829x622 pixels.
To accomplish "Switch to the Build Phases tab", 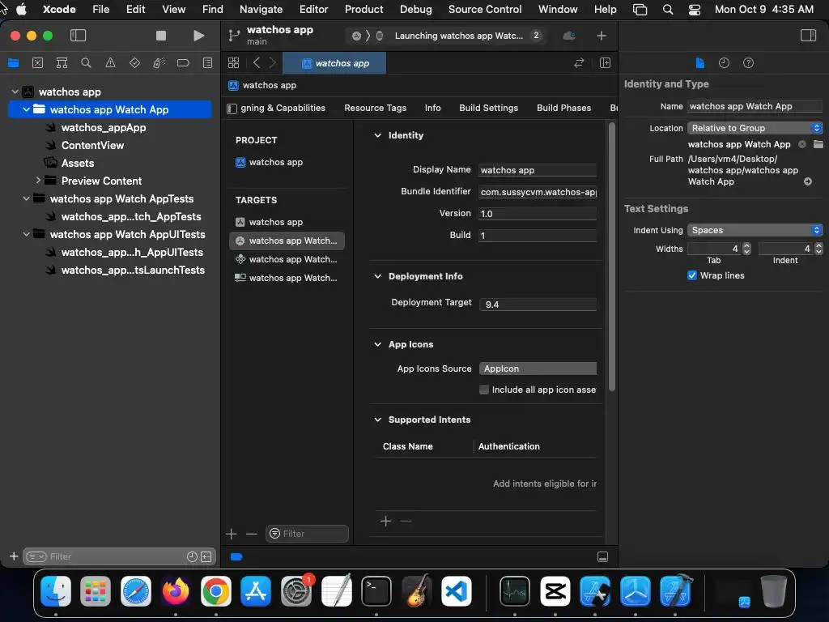I will click(x=563, y=108).
